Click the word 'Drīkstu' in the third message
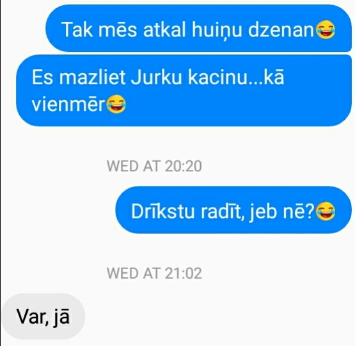 pyautogui.click(x=162, y=211)
